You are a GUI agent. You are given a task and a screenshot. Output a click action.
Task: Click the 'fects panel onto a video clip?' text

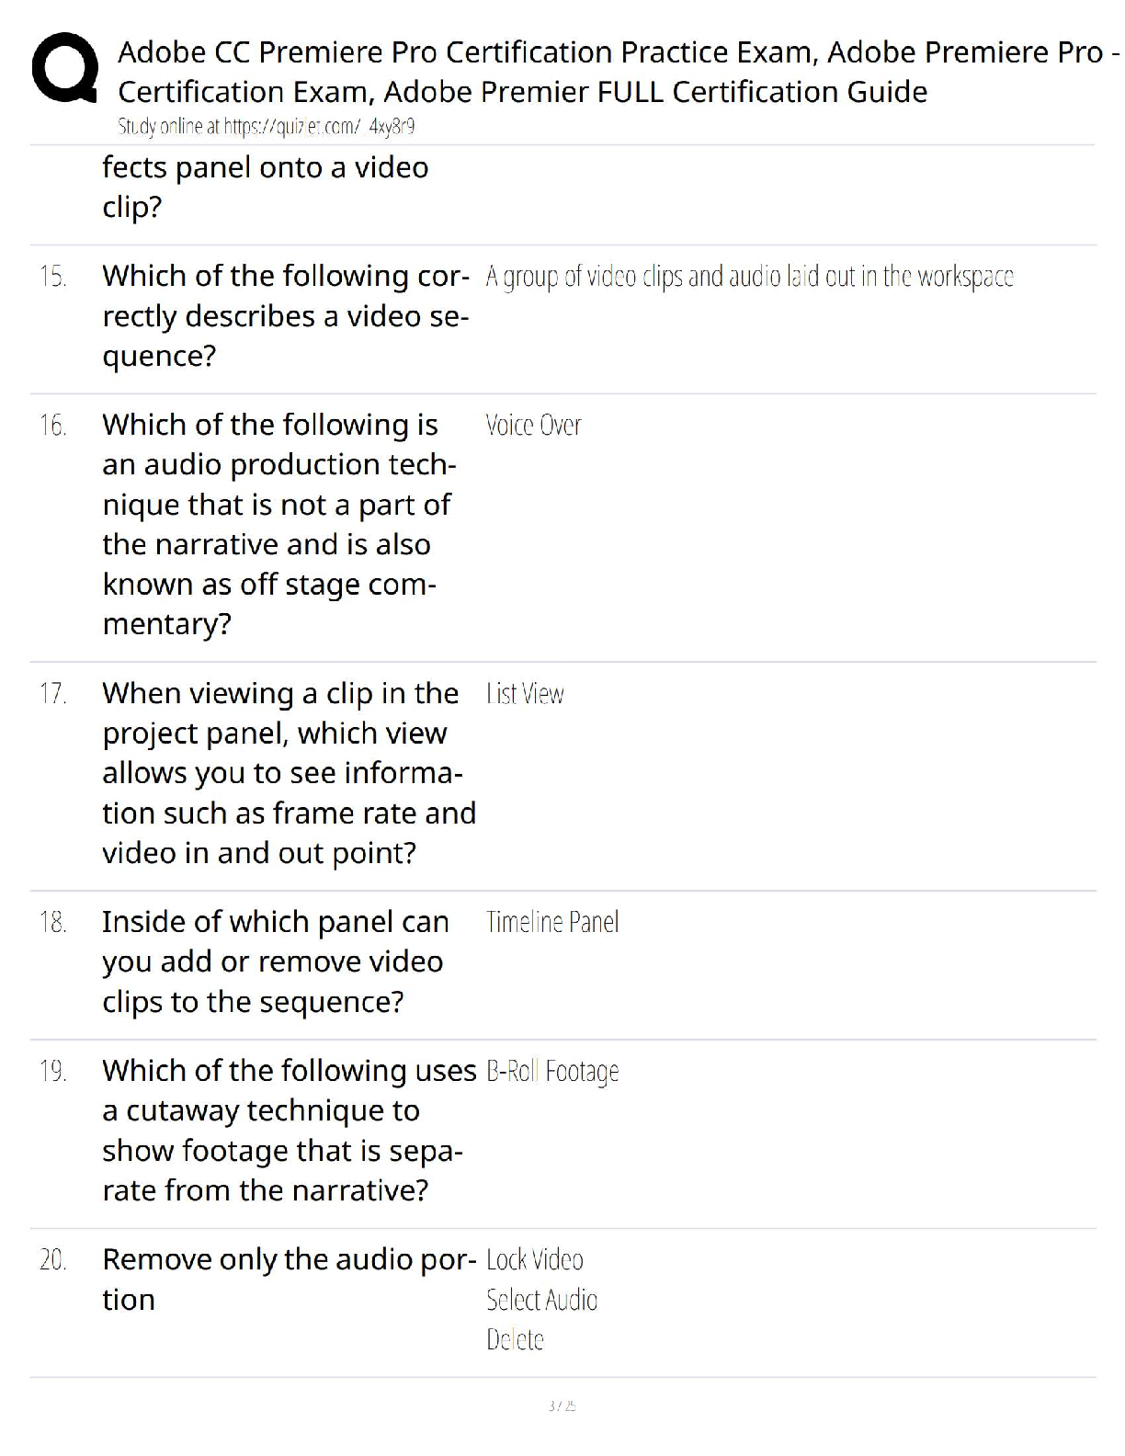[265, 187]
